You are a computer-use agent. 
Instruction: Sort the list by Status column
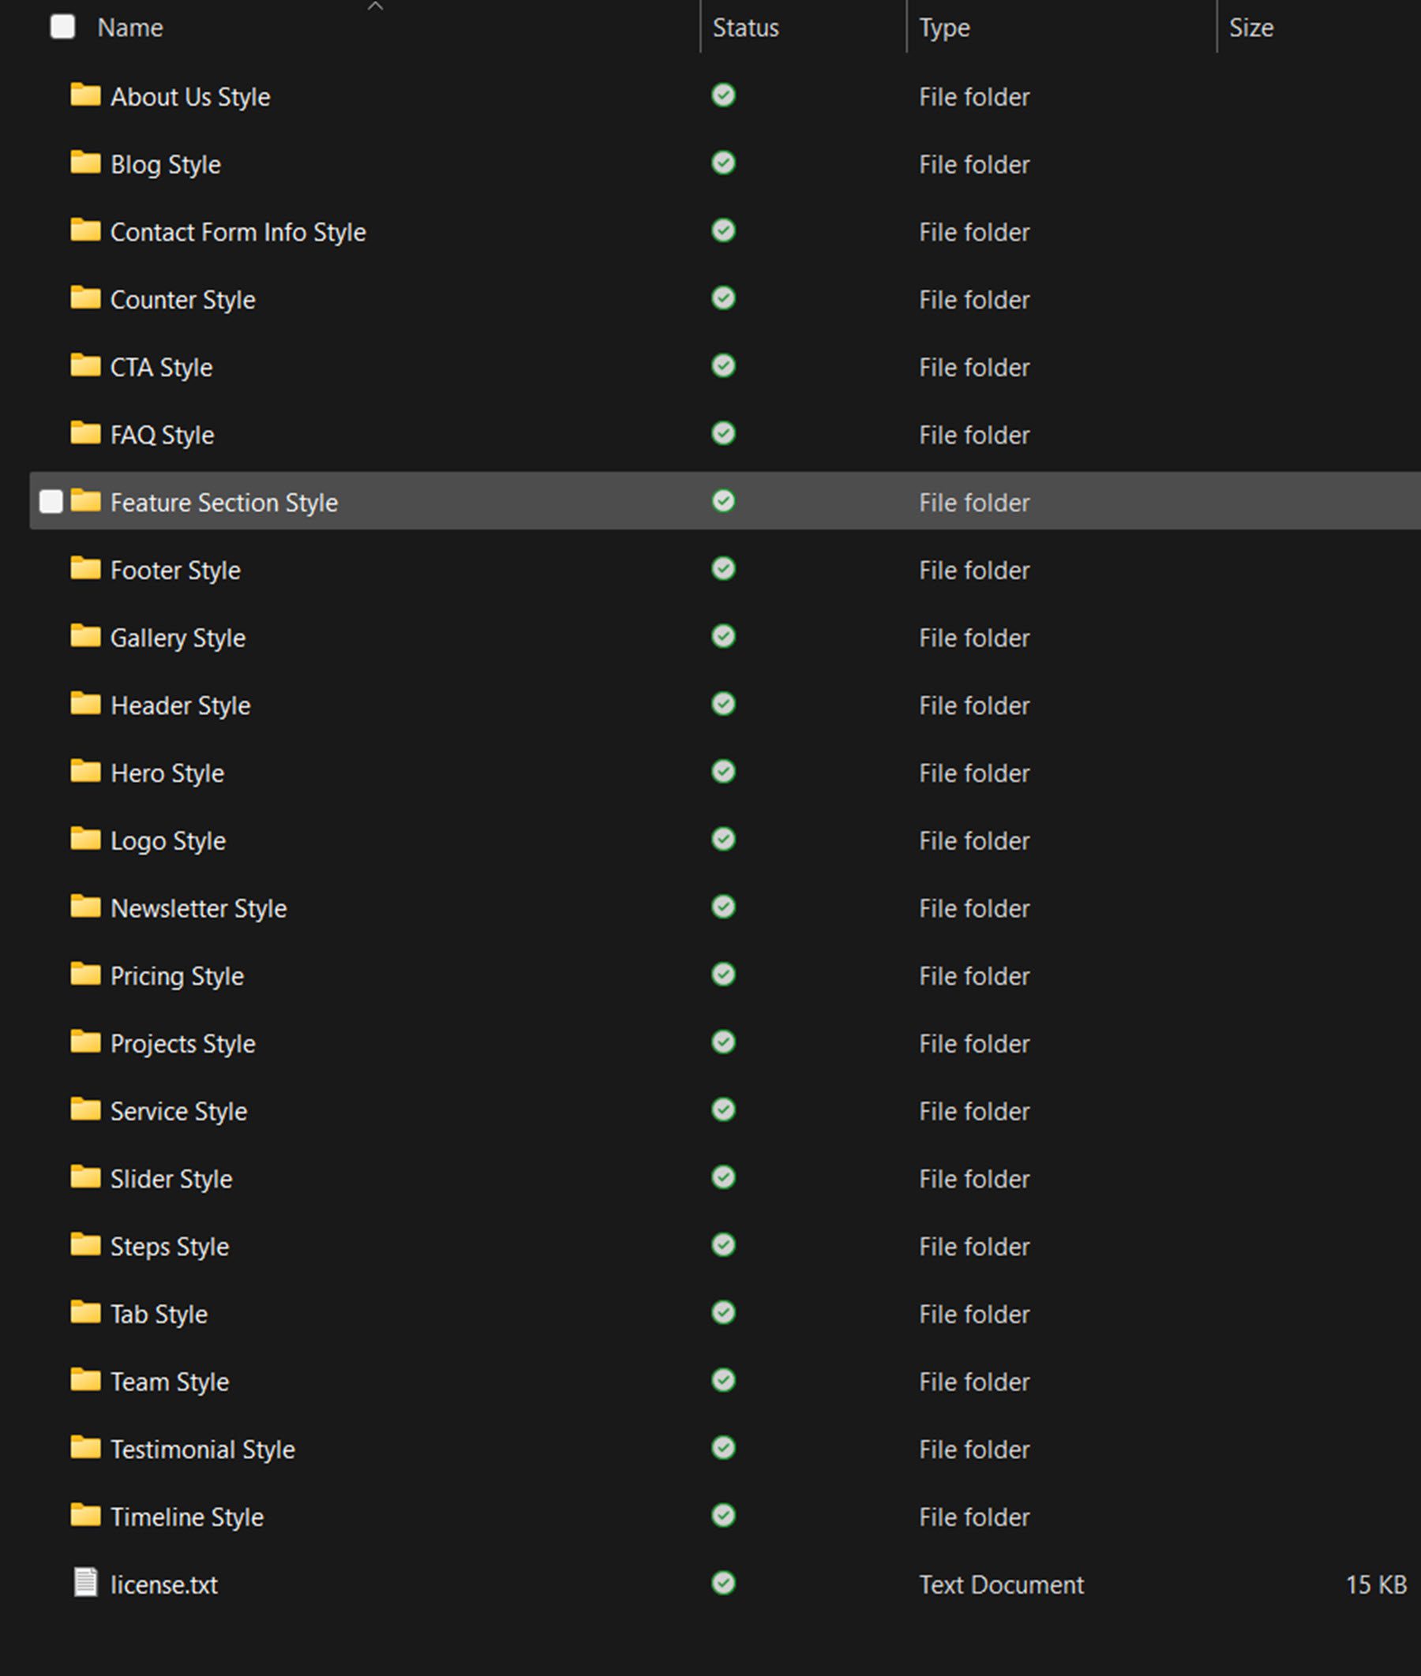745,28
